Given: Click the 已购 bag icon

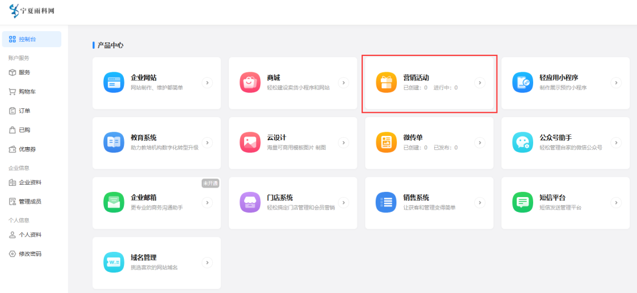Looking at the screenshot, I should tap(12, 129).
